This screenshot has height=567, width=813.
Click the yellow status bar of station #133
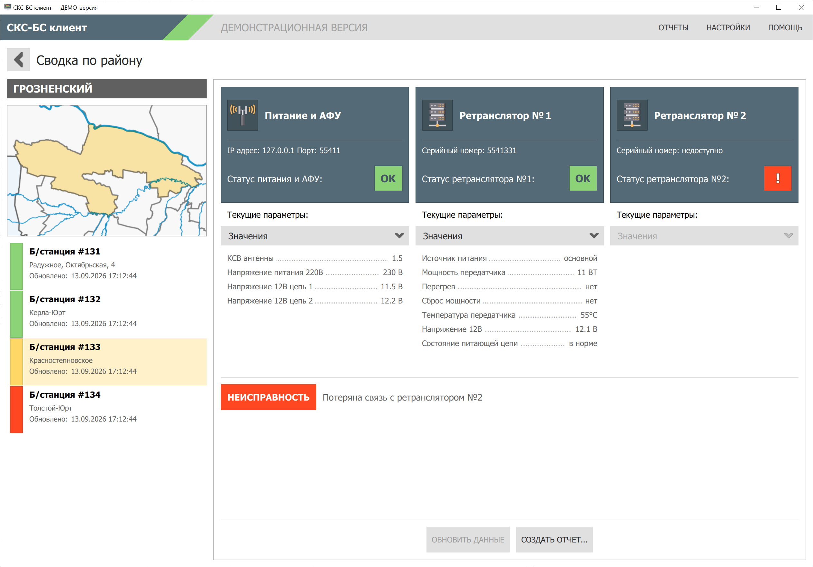pos(16,362)
